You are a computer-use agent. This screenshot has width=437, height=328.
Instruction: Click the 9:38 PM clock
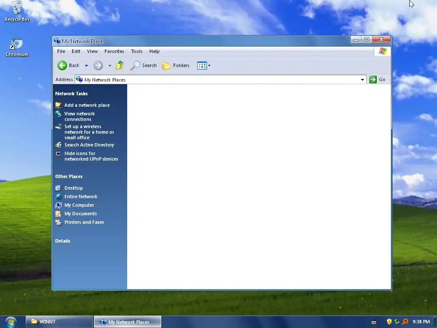[421, 322]
